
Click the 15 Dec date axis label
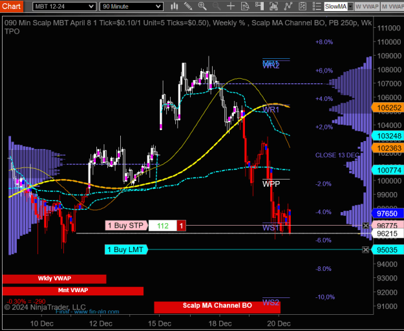(160, 323)
